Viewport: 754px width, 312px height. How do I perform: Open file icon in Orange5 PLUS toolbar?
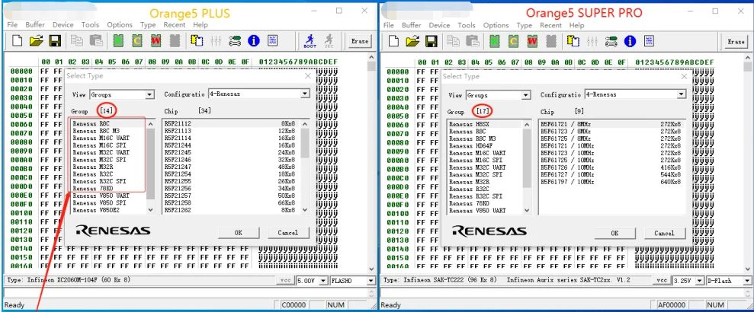pos(36,41)
